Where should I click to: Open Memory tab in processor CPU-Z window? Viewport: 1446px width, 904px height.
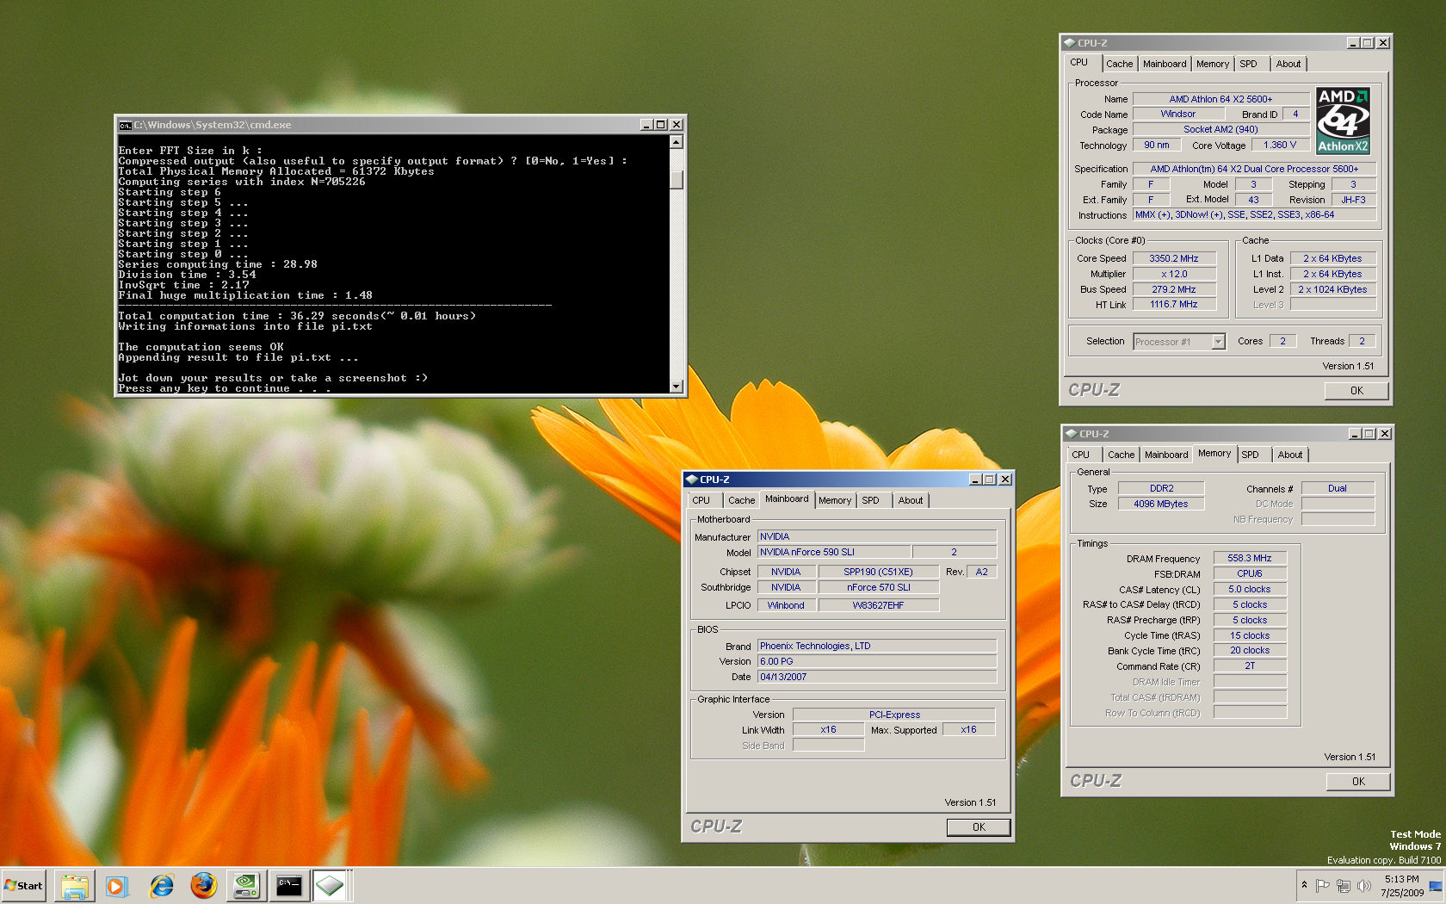click(1213, 64)
